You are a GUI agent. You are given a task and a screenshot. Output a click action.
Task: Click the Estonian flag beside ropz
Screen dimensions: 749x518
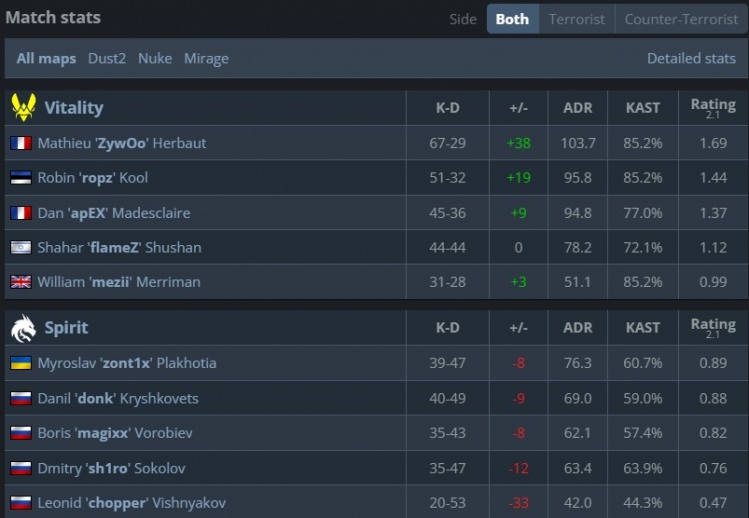click(x=20, y=178)
